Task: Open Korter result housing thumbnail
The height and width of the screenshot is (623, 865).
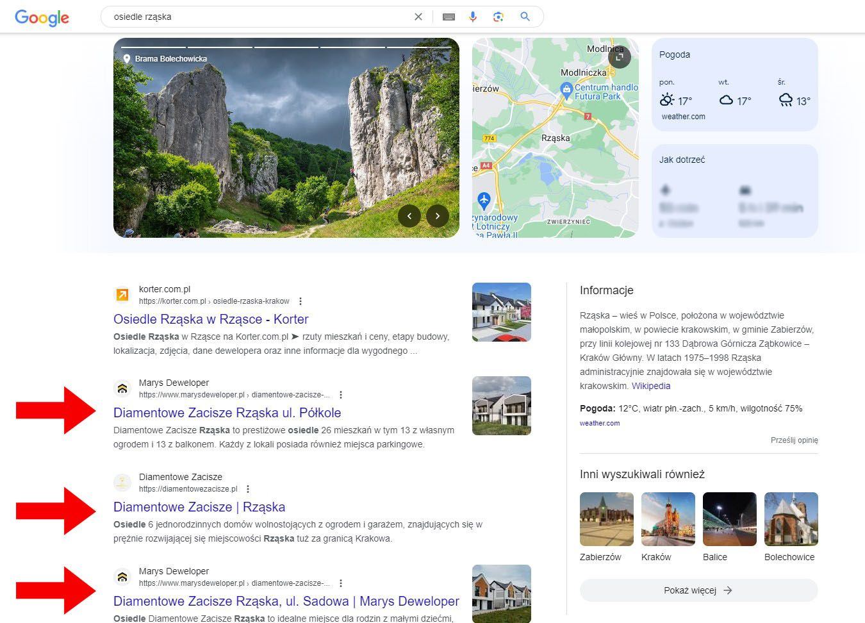Action: 502,312
